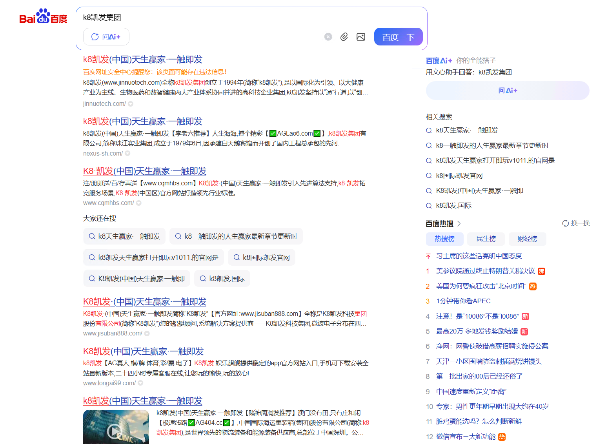597x444 pixels.
Task: Refresh hot list with 换一换
Action: click(x=576, y=223)
